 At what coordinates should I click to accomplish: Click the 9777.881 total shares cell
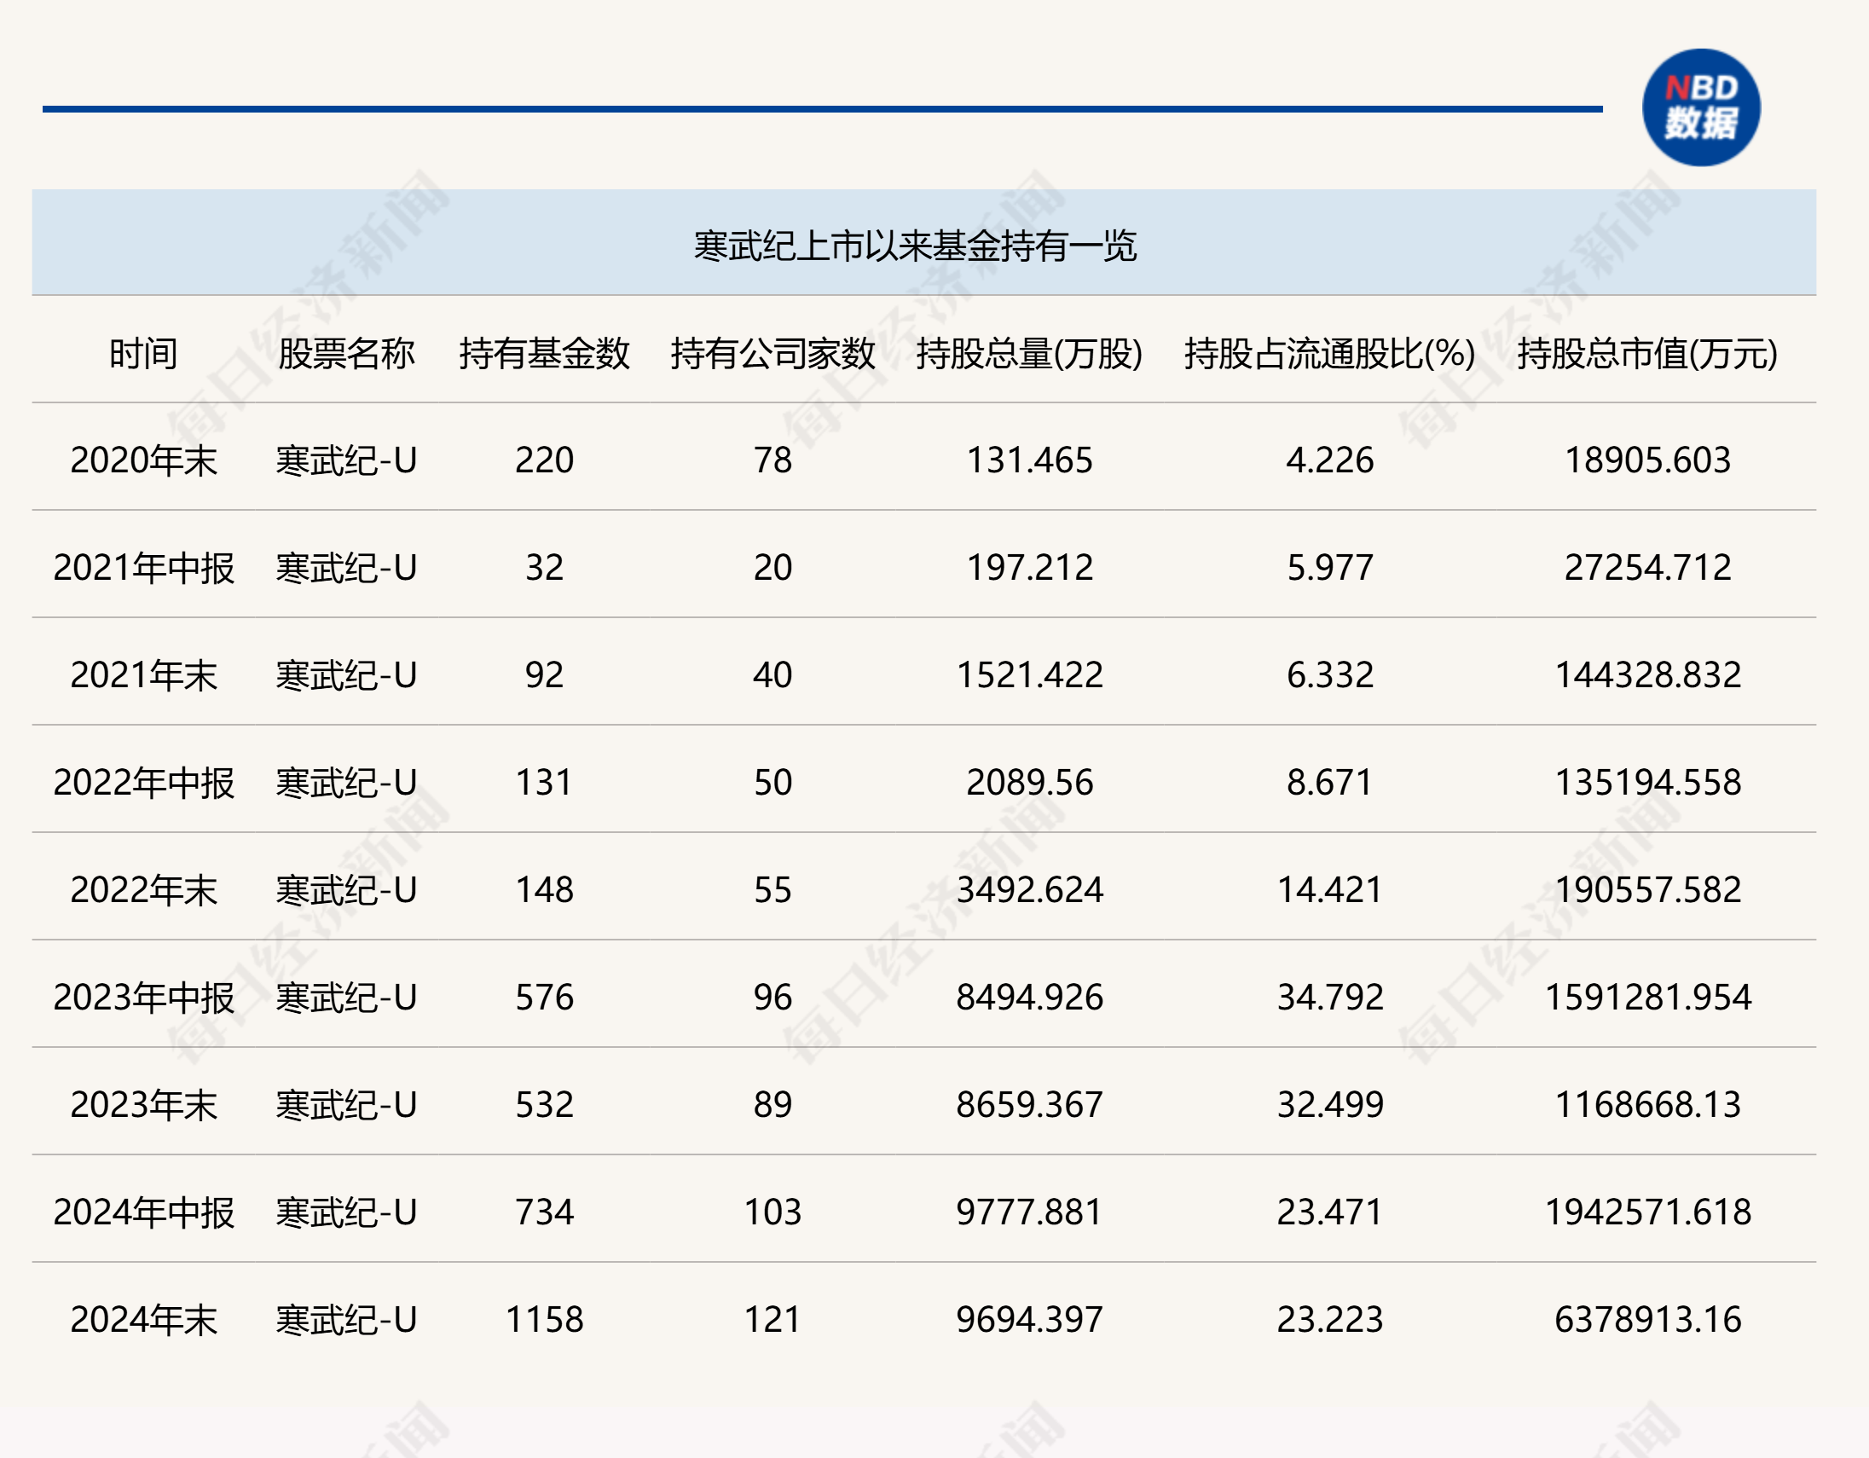click(x=1028, y=1212)
